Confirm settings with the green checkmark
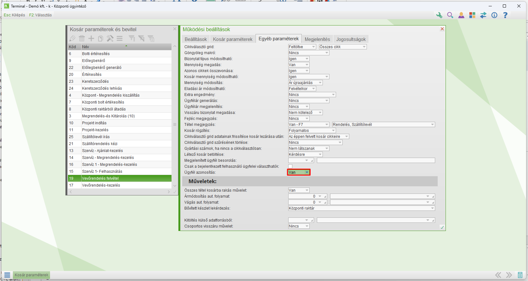The width and height of the screenshot is (528, 281). tap(442, 227)
